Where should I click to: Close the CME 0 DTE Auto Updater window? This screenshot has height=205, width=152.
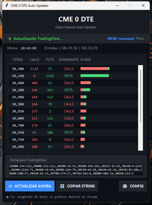click(x=143, y=5)
